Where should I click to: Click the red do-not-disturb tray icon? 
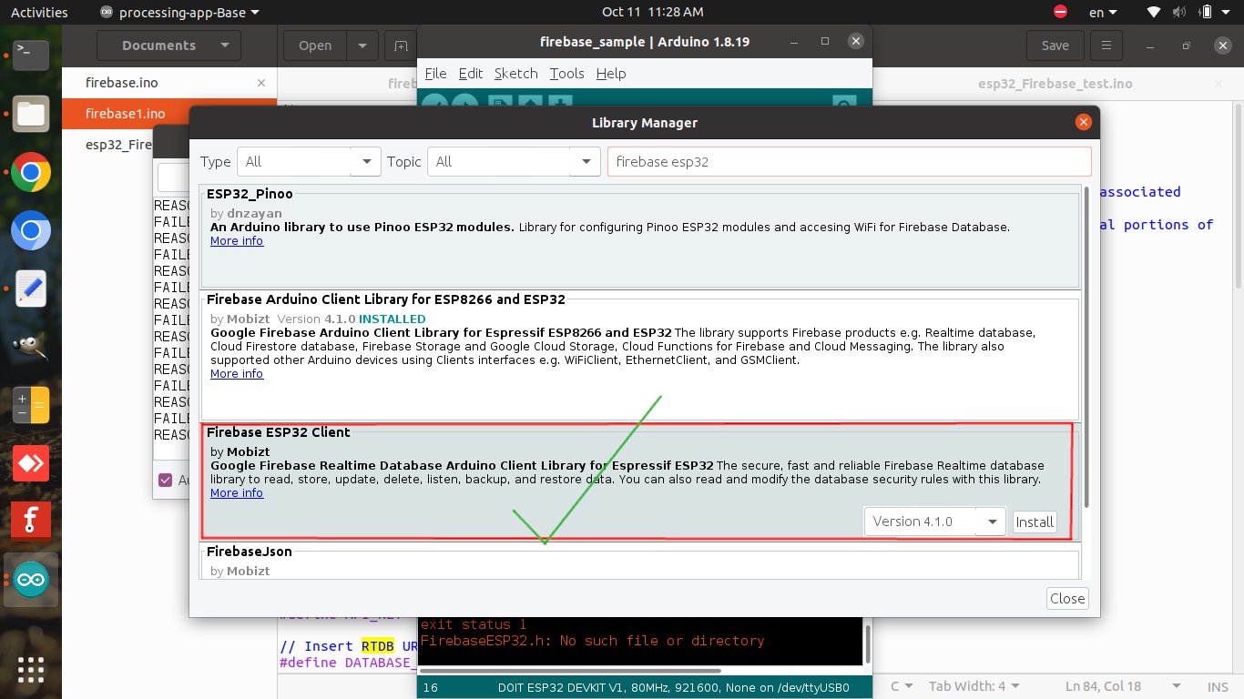[x=1060, y=12]
